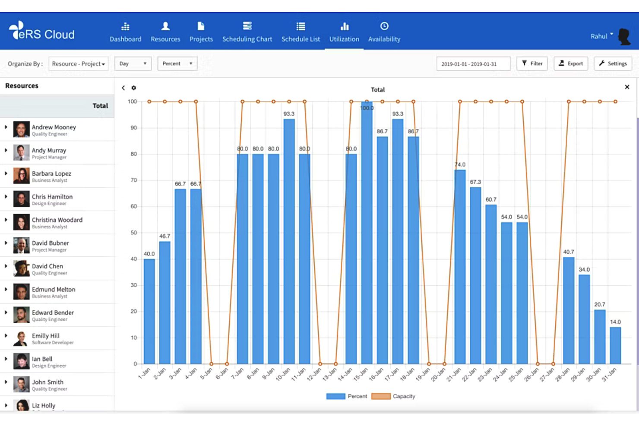Viewport: 639px width, 426px height.
Task: Open the Dashboard from the top navigation
Action: (x=125, y=31)
